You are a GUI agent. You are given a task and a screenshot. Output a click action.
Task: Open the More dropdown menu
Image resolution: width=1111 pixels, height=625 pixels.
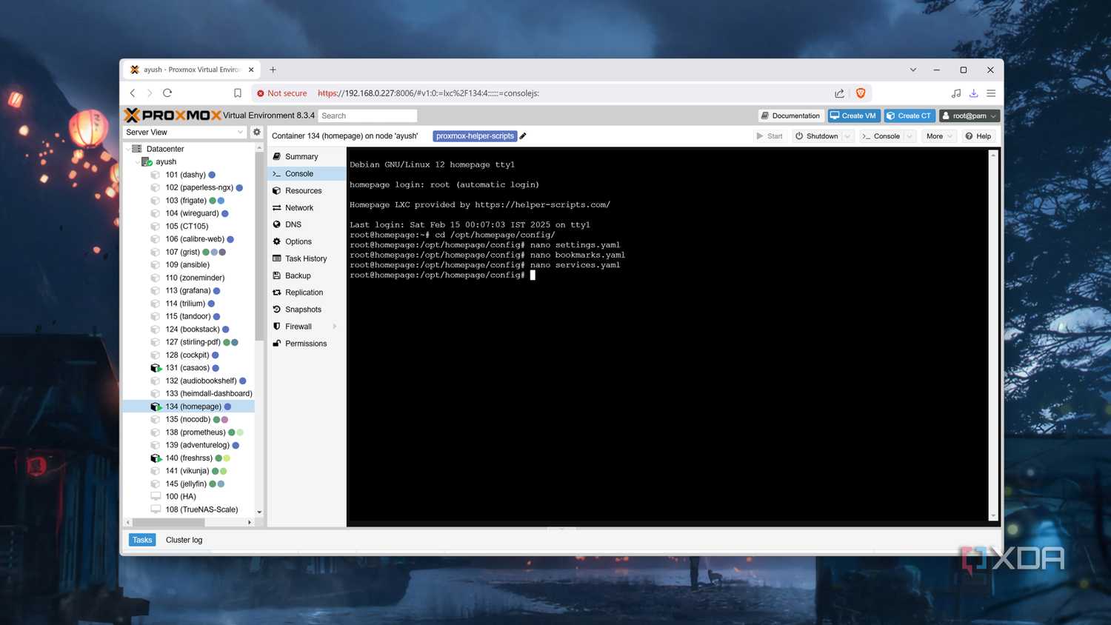click(939, 136)
